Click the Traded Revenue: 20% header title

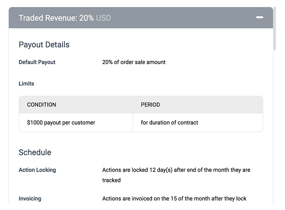coord(56,18)
